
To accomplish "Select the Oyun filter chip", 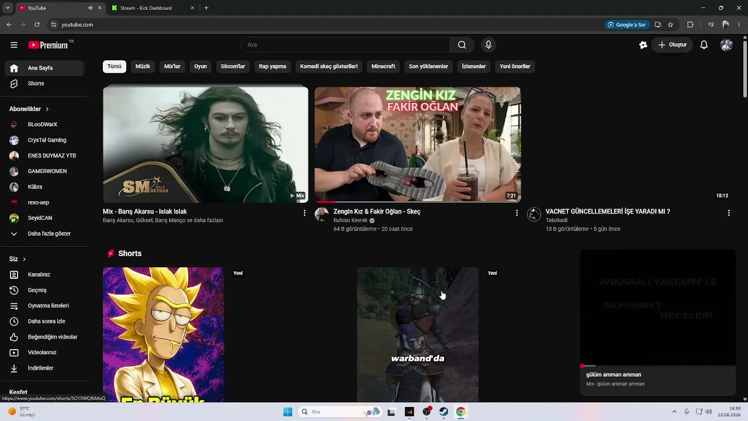I will point(200,67).
